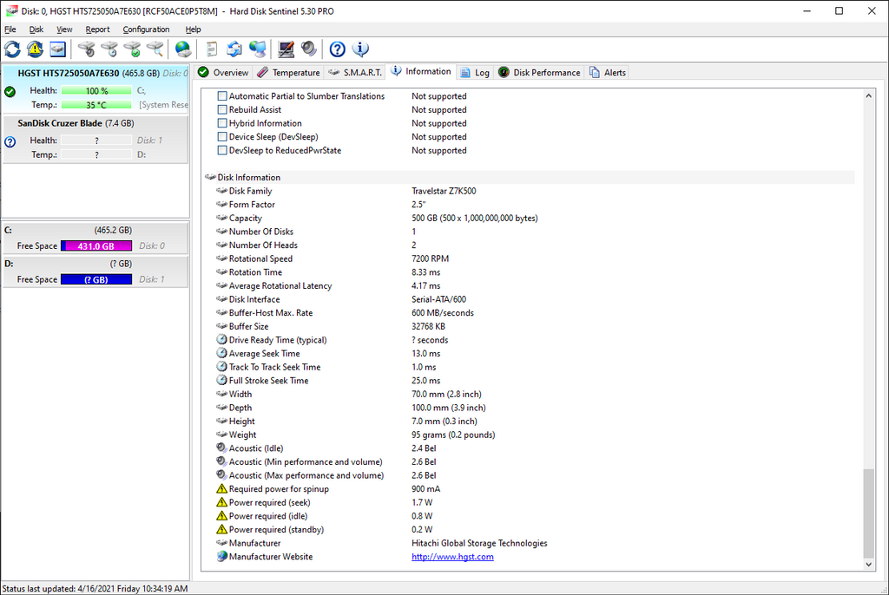Select the SanDisk Cruzer Blade disk entry

95,140
